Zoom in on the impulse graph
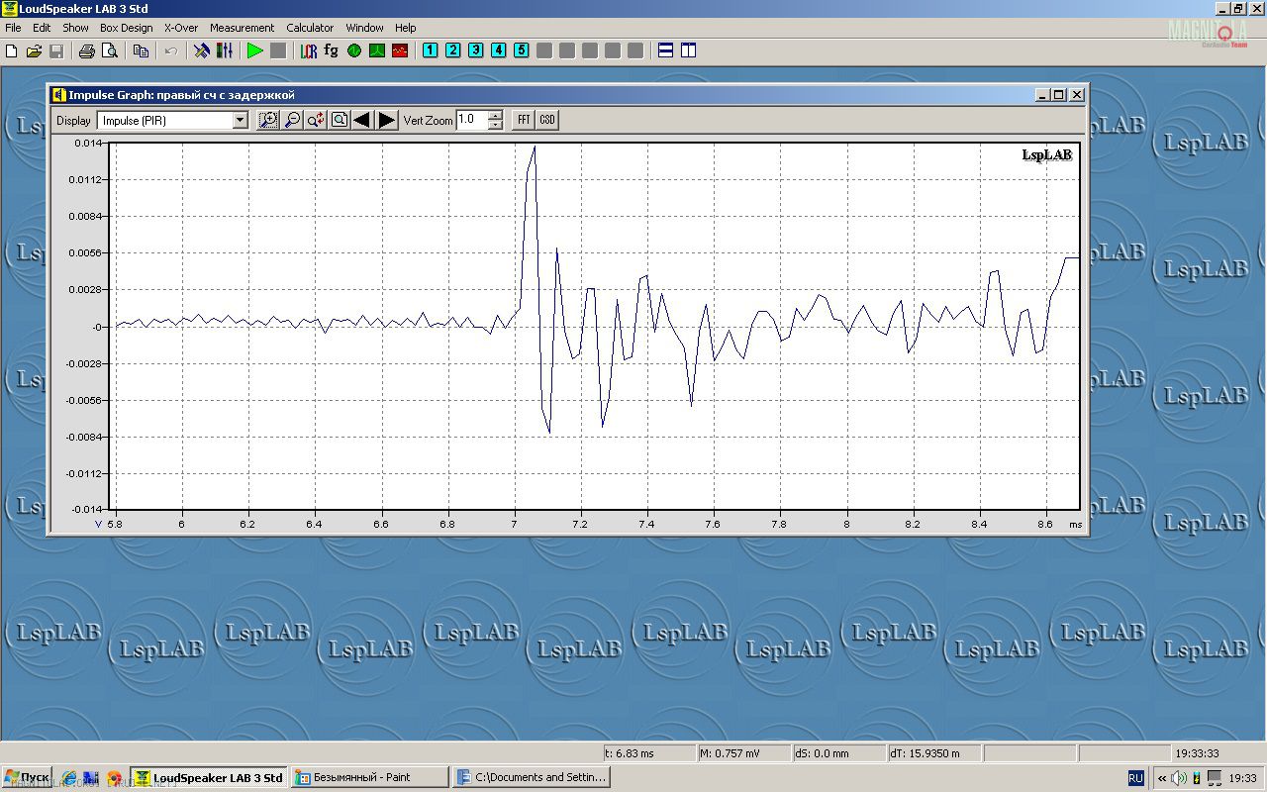This screenshot has height=792, width=1267. pos(268,120)
